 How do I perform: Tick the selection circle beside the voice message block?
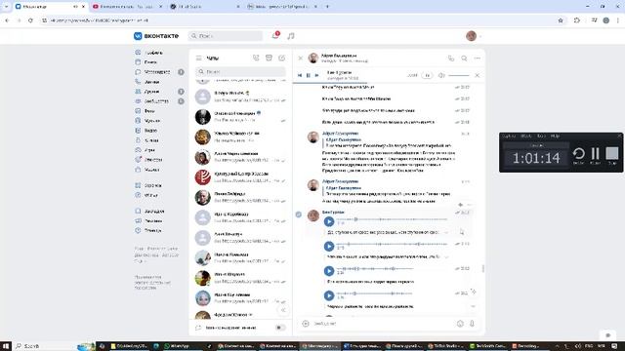(299, 214)
